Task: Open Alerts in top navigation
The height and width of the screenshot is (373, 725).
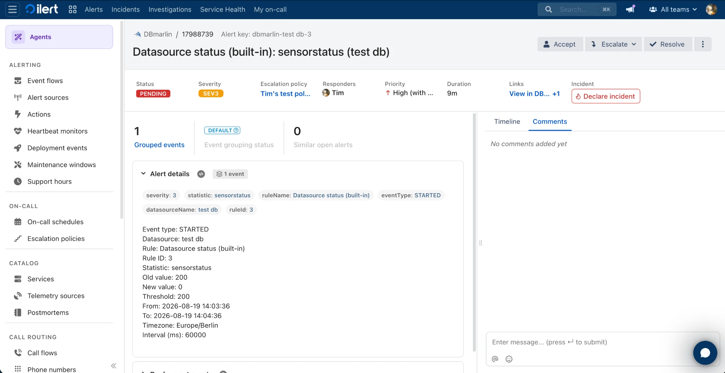Action: pos(94,9)
